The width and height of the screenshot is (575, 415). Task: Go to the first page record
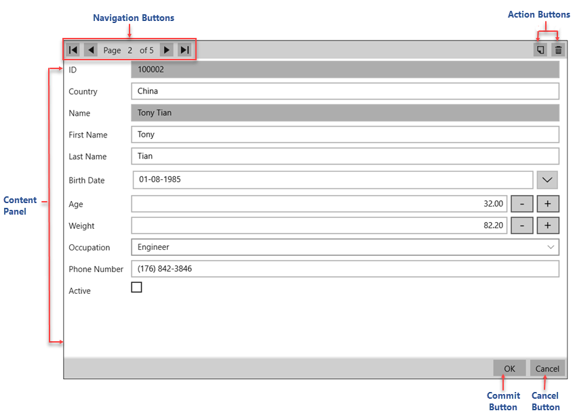click(73, 50)
